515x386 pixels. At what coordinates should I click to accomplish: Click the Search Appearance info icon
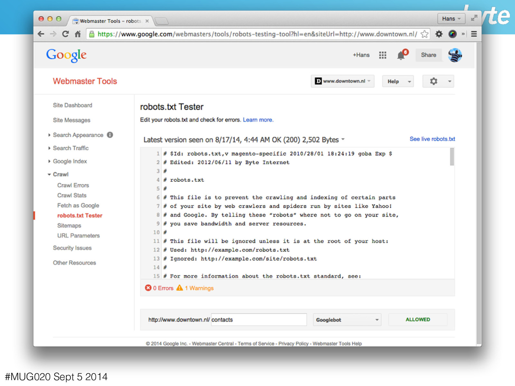point(110,135)
